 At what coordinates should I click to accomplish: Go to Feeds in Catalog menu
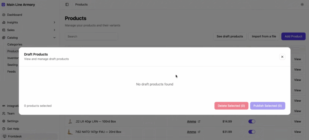[x=11, y=72]
